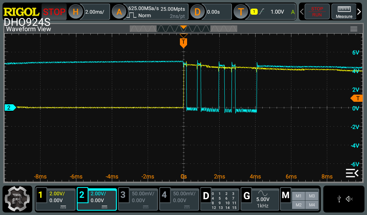Click the 2.00ms/ timebase value

click(x=95, y=12)
